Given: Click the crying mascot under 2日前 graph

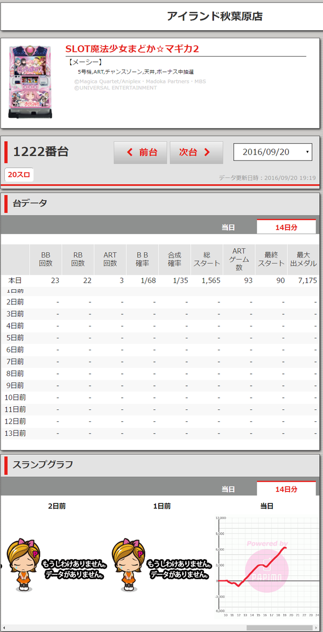Looking at the screenshot, I should point(23,564).
